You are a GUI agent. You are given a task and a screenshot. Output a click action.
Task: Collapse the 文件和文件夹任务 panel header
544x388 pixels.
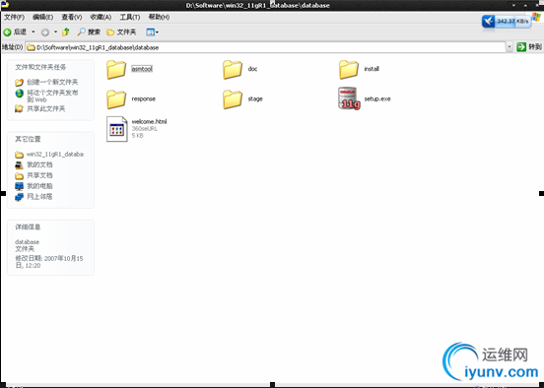[50, 67]
